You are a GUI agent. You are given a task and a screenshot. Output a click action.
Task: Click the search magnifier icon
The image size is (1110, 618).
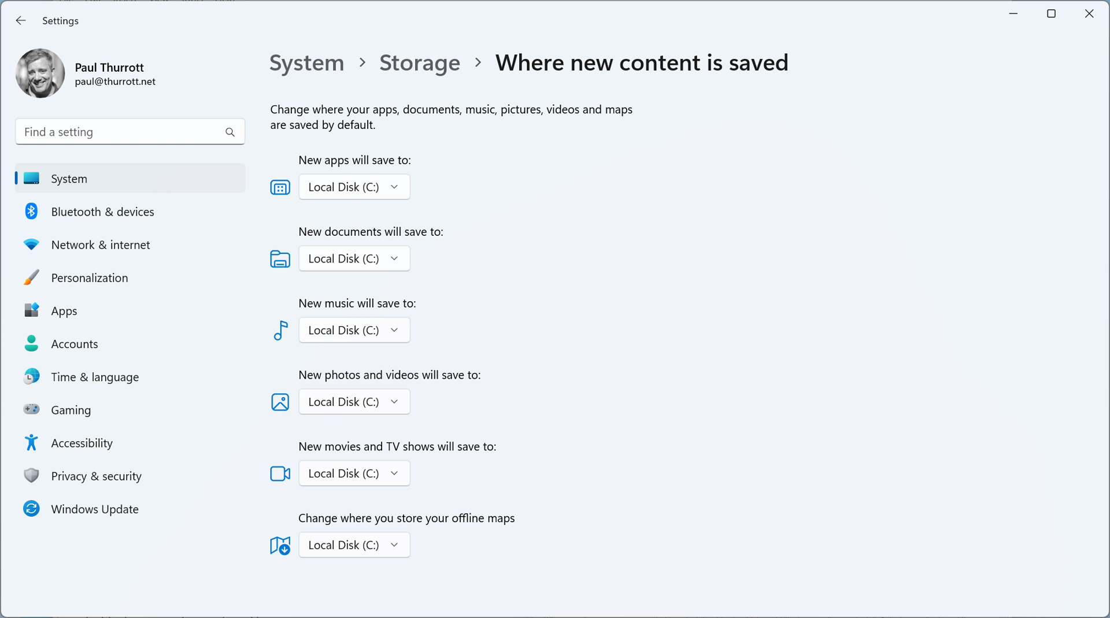coord(230,132)
